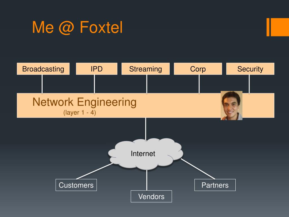Click the Security box
289x217 pixels.
pos(250,69)
